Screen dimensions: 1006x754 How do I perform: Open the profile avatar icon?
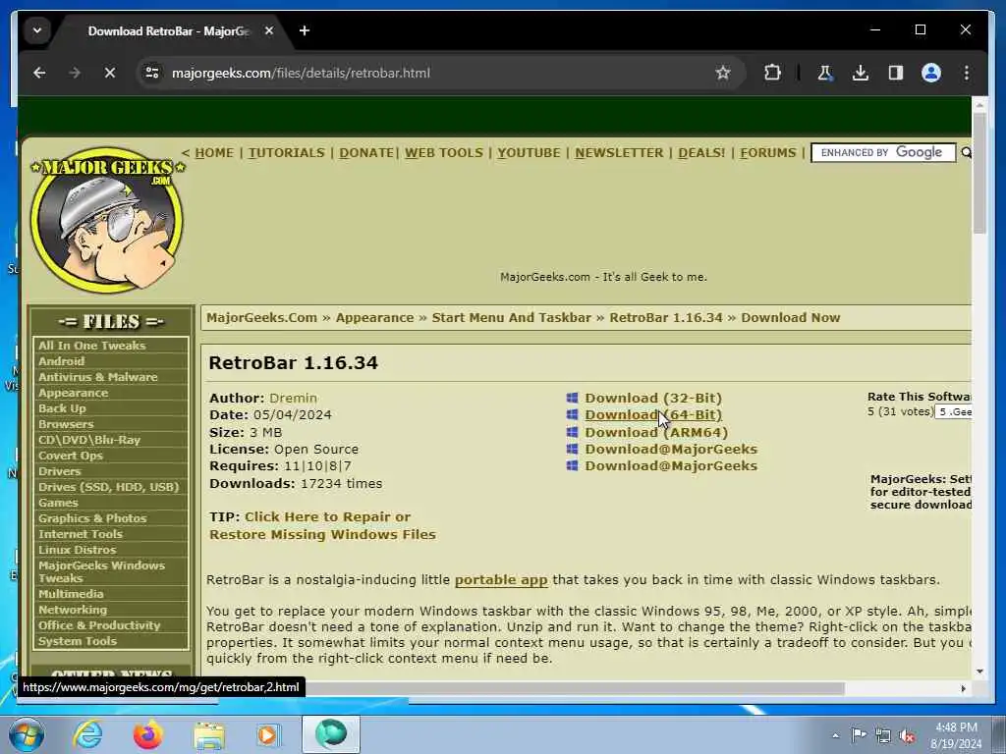click(x=931, y=73)
